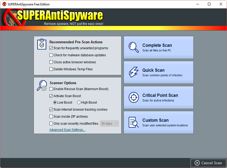Click the Critical Point Scan crosshair icon
Screen dimensions: 227x168
(x=134, y=97)
